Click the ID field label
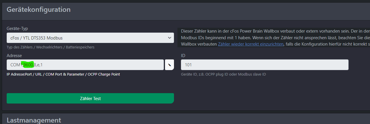 point(183,55)
